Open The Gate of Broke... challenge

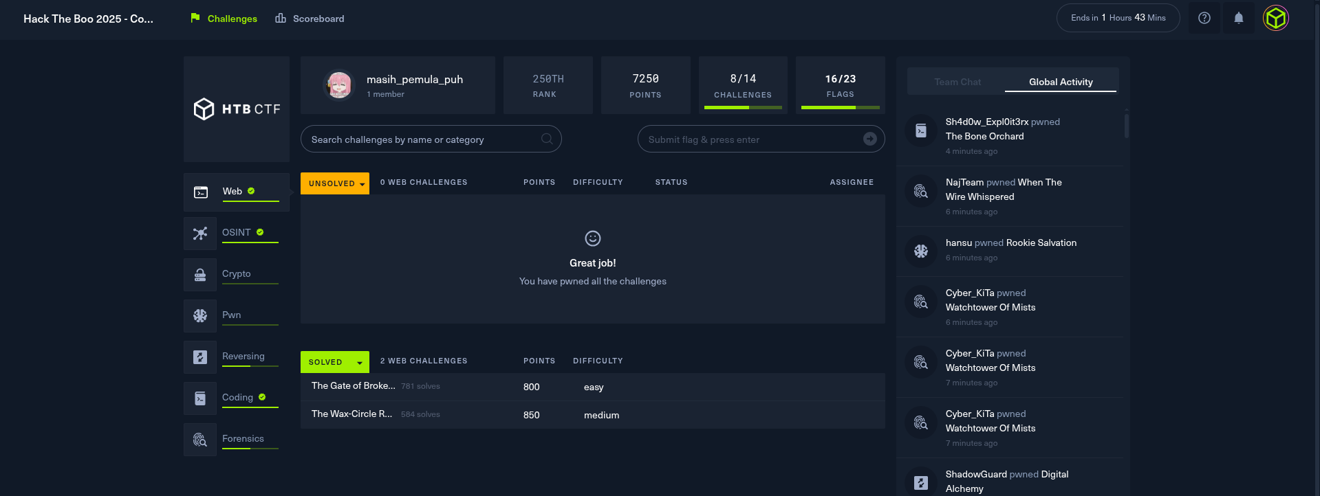(x=593, y=387)
